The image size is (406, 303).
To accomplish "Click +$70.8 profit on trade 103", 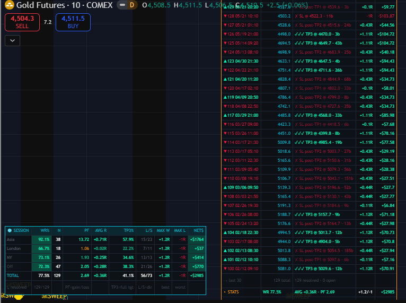I will [x=388, y=241].
